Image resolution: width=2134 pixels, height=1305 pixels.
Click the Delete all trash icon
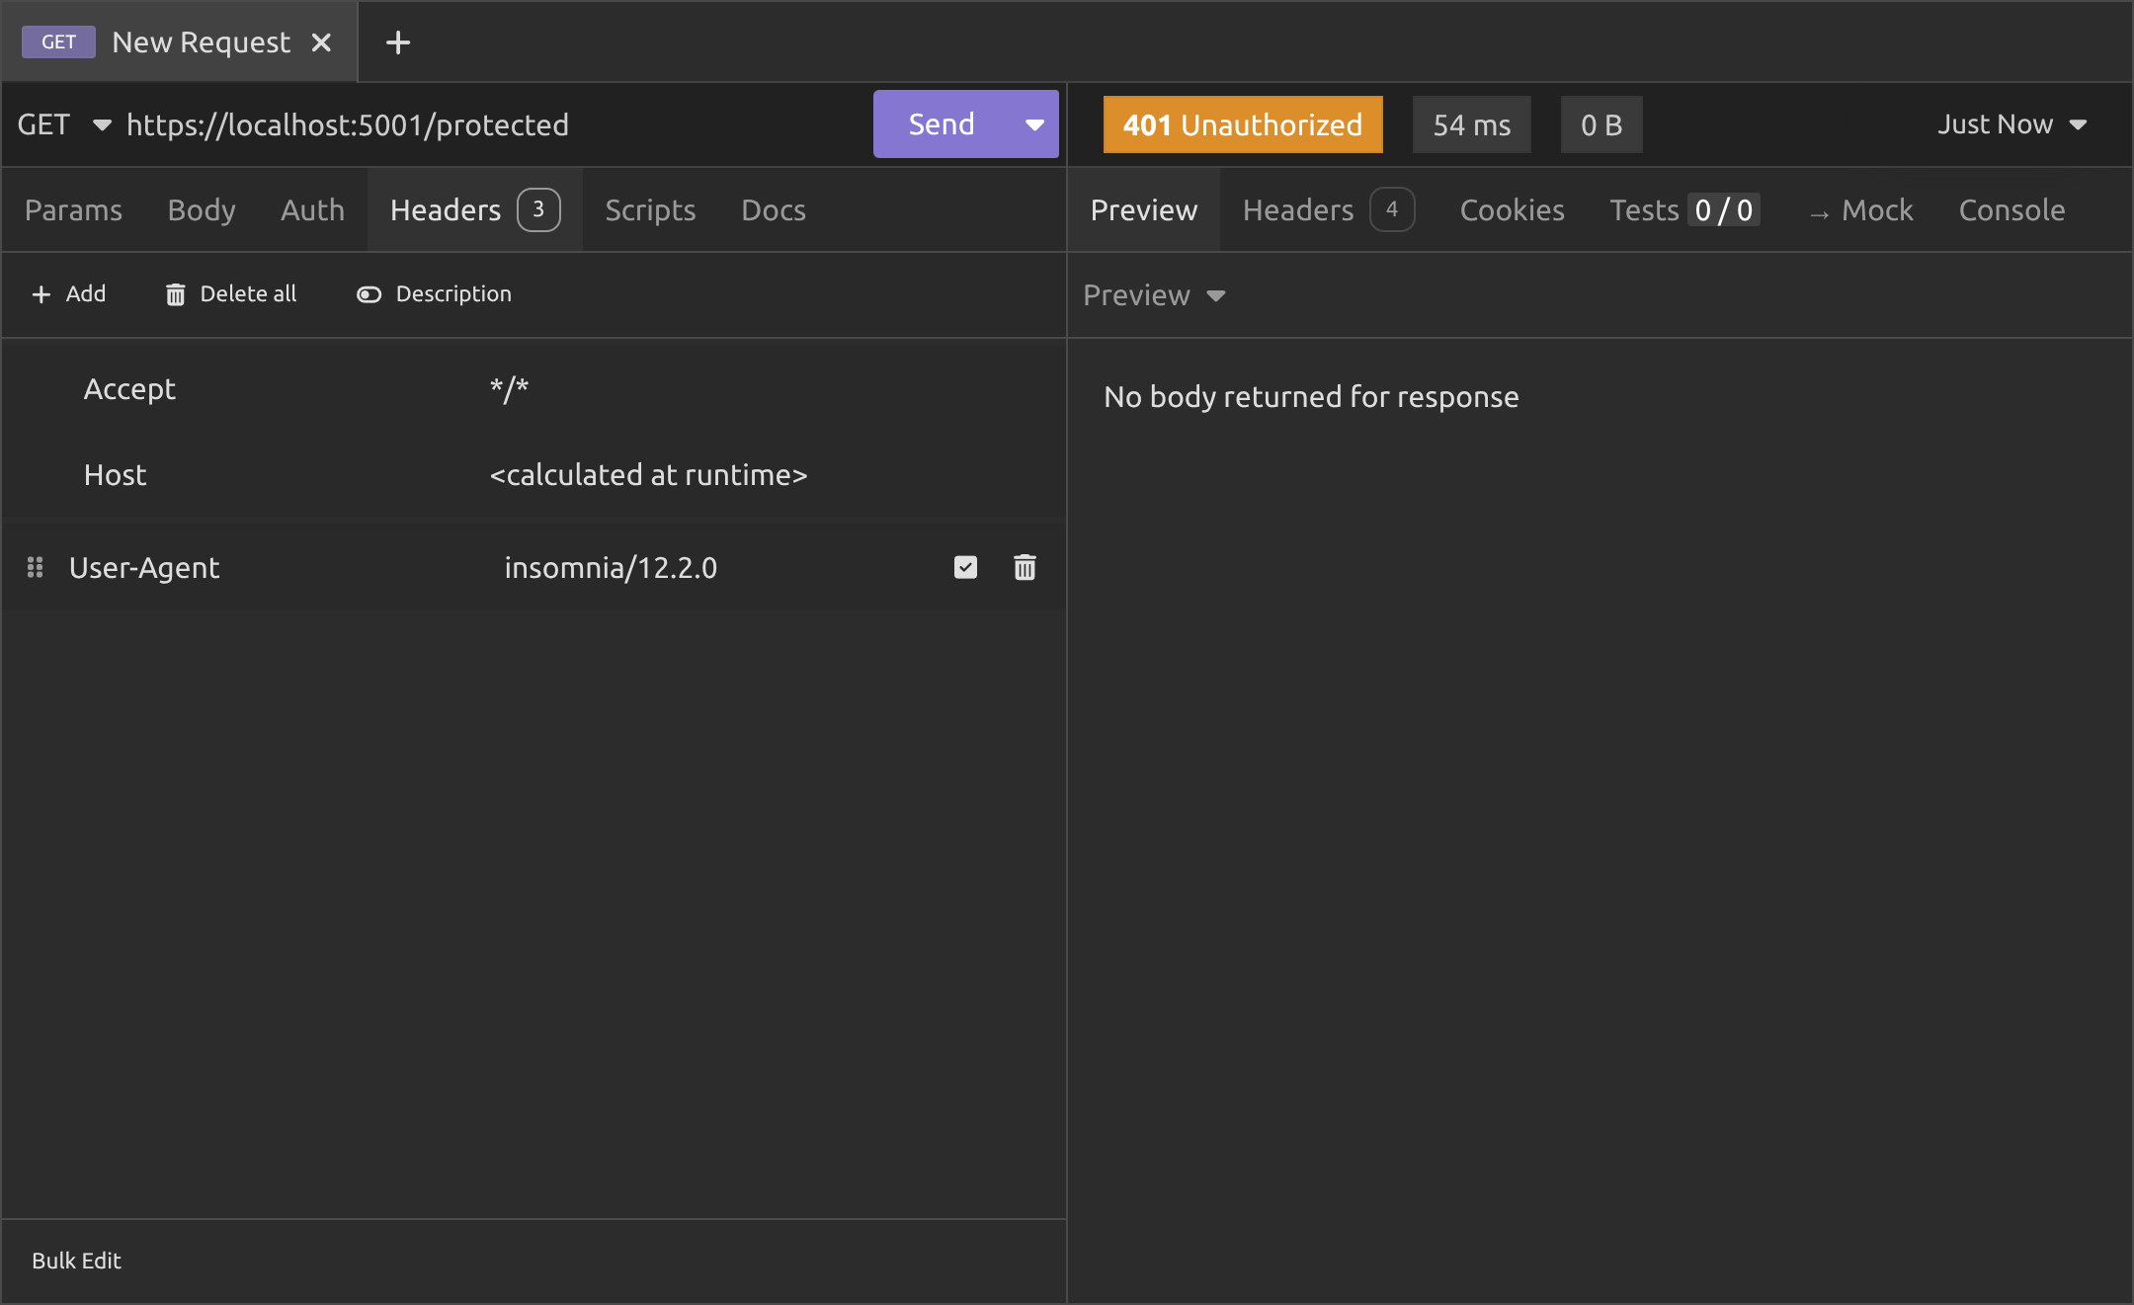(176, 294)
